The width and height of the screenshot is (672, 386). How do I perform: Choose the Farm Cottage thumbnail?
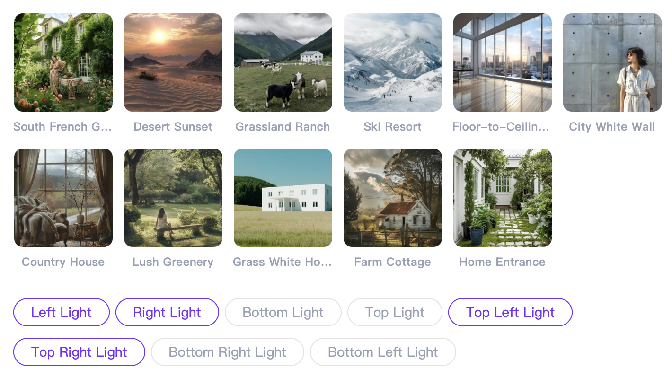click(392, 198)
